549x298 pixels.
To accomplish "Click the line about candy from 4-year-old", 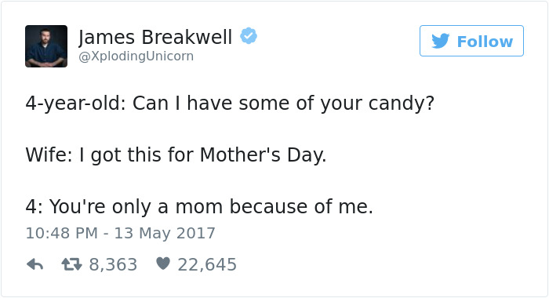I will click(x=230, y=104).
